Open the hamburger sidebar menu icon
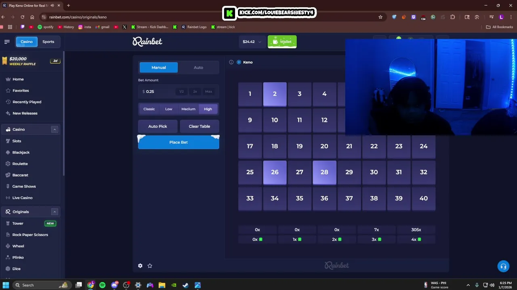 [x=7, y=41]
